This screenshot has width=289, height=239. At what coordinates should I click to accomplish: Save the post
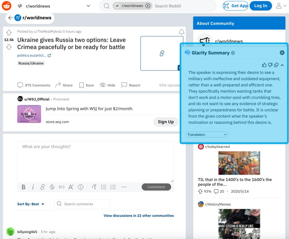pyautogui.click(x=86, y=85)
